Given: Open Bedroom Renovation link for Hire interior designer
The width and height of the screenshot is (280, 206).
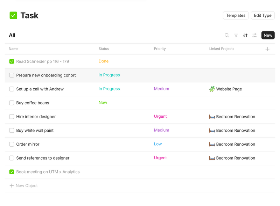Looking at the screenshot, I should (x=236, y=117).
